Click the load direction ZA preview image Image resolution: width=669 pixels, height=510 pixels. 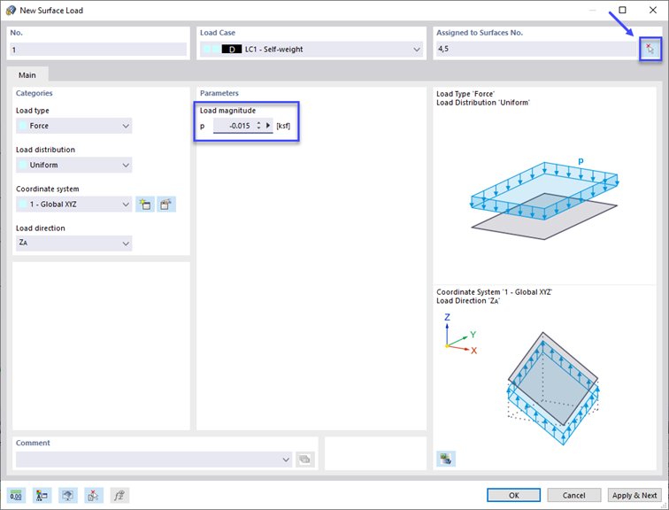click(552, 389)
